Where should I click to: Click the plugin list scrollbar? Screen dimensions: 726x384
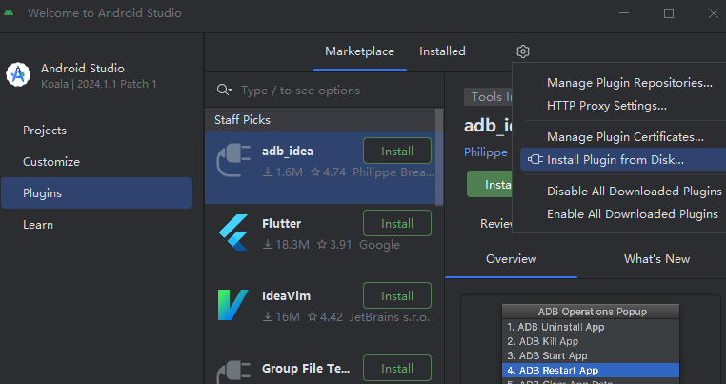point(439,156)
